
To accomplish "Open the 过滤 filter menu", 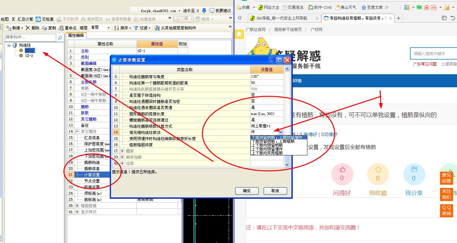I will (x=142, y=28).
